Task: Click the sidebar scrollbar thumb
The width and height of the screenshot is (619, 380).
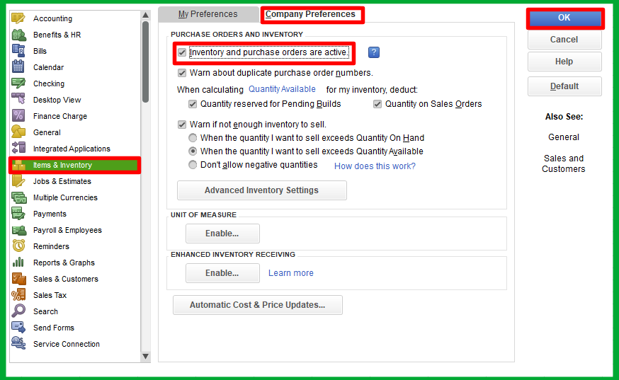Action: pos(146,62)
